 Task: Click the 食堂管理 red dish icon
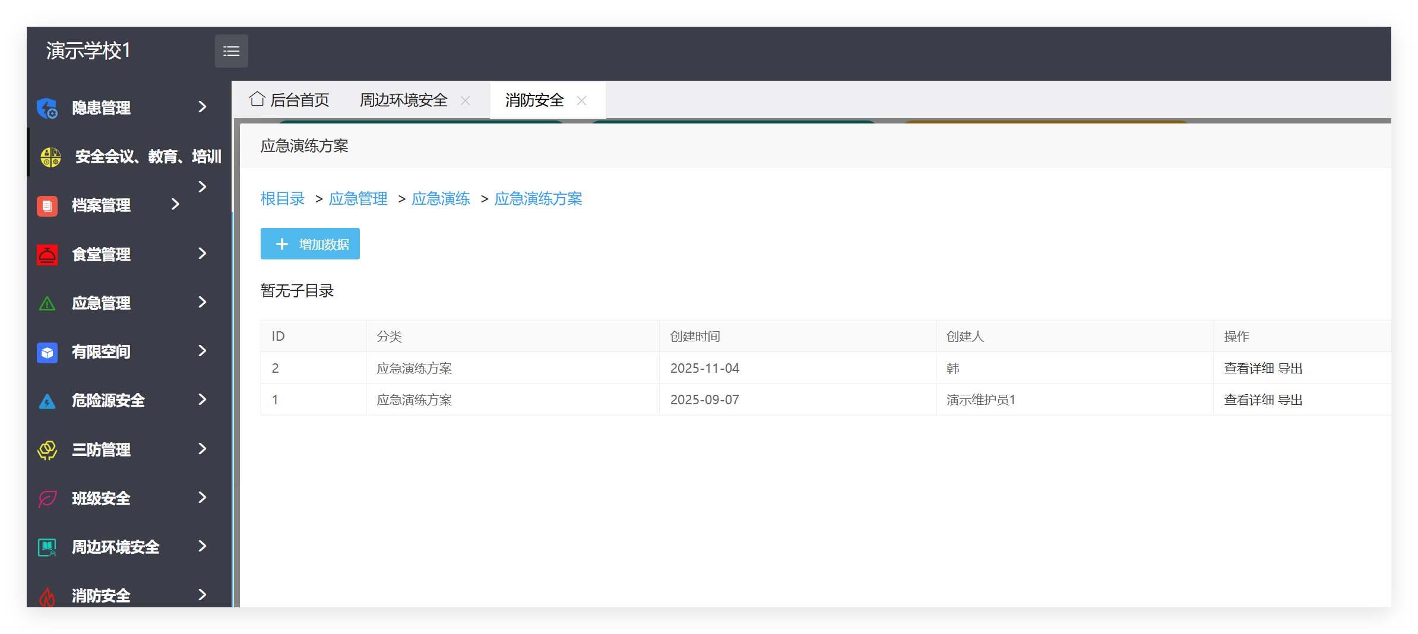coord(47,254)
